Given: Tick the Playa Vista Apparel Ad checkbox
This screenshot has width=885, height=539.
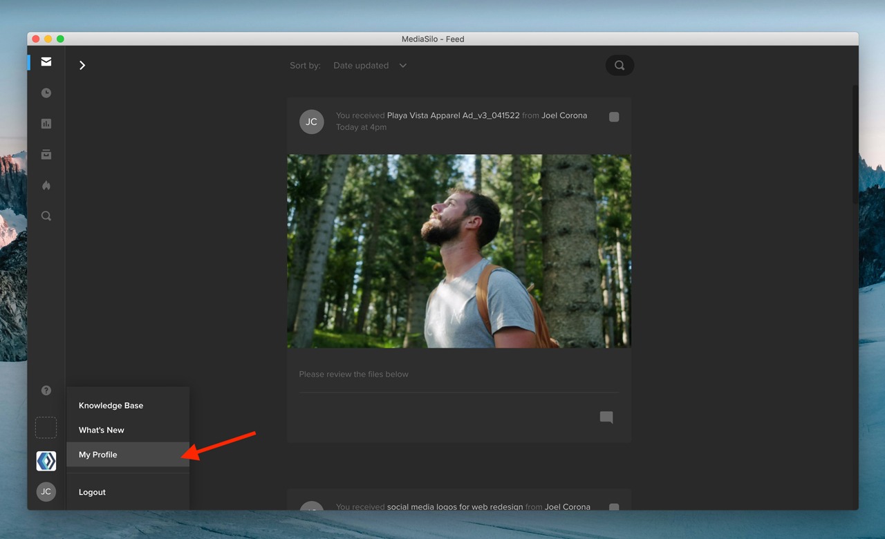Looking at the screenshot, I should pyautogui.click(x=614, y=117).
